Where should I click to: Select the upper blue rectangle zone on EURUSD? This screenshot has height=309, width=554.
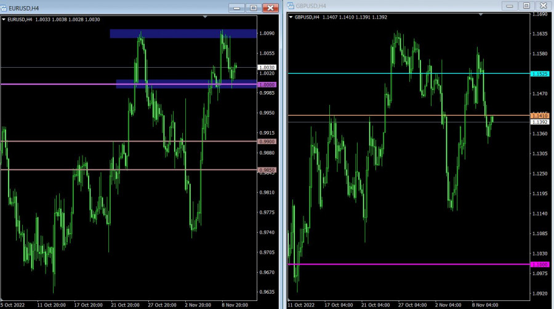[x=183, y=33]
